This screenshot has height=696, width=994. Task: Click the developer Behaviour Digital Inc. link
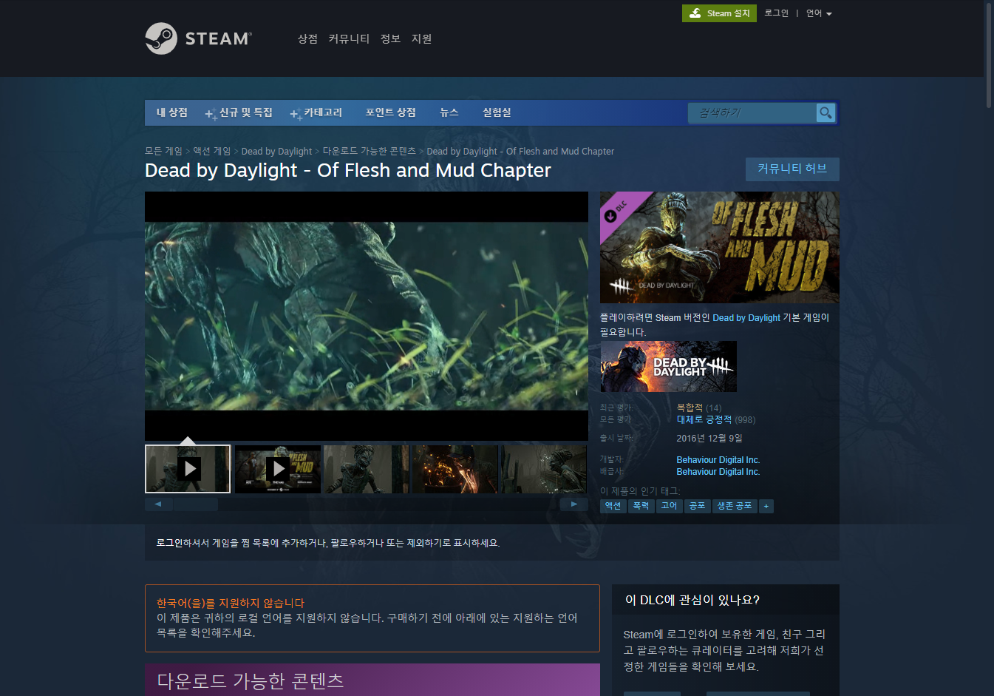click(x=718, y=460)
